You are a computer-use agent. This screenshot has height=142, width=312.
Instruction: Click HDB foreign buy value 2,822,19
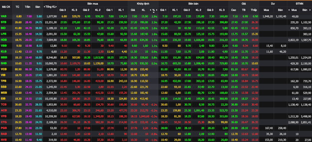coord(293,40)
